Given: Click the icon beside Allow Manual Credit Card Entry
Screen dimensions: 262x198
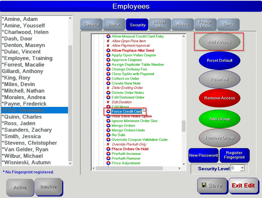Looking at the screenshot, I should (108, 36).
